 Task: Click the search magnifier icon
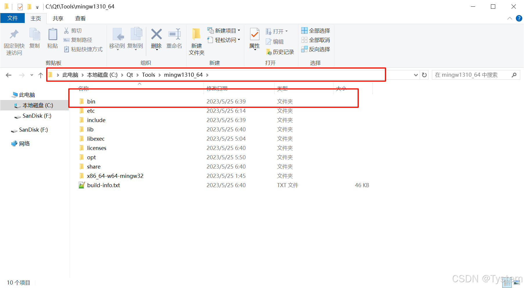pos(514,75)
